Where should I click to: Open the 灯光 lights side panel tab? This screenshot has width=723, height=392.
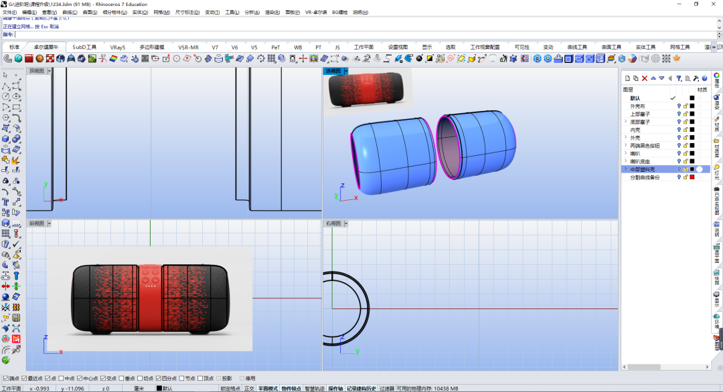tap(716, 173)
